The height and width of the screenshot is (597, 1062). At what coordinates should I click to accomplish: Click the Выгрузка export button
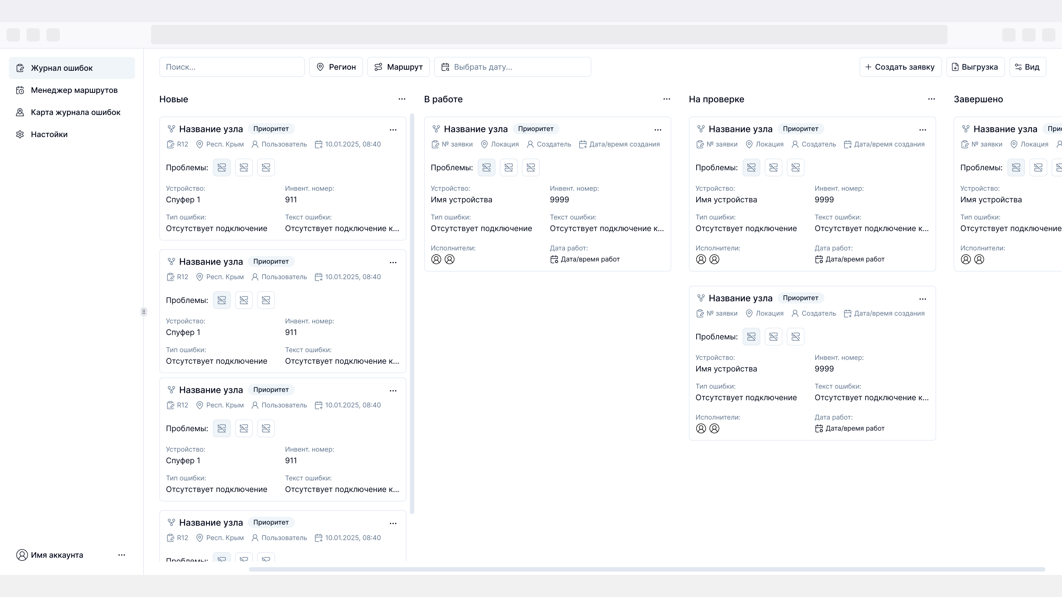[x=975, y=67]
